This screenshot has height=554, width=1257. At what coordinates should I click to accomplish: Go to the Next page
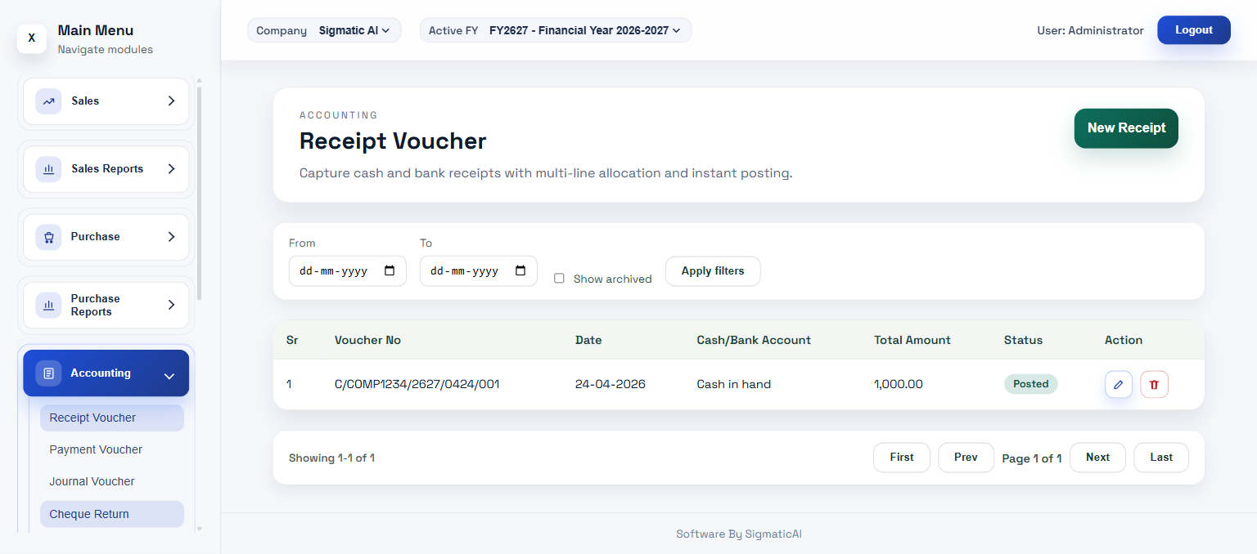[x=1097, y=458]
